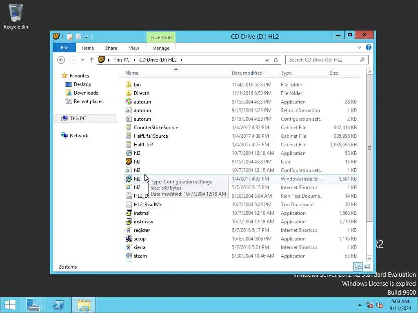Click the Properties quick access icon
Image resolution: width=418 pixels, height=313 pixels.
(x=69, y=37)
